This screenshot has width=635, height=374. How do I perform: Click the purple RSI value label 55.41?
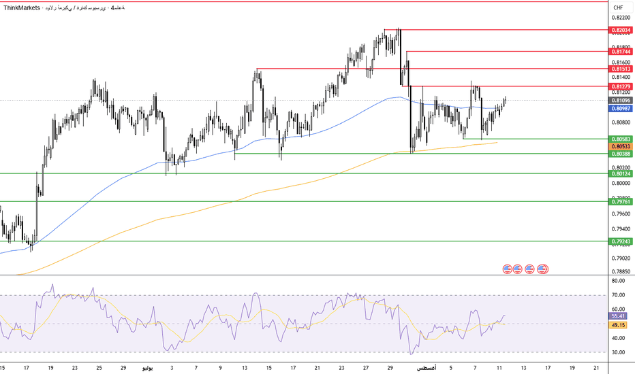click(x=619, y=316)
